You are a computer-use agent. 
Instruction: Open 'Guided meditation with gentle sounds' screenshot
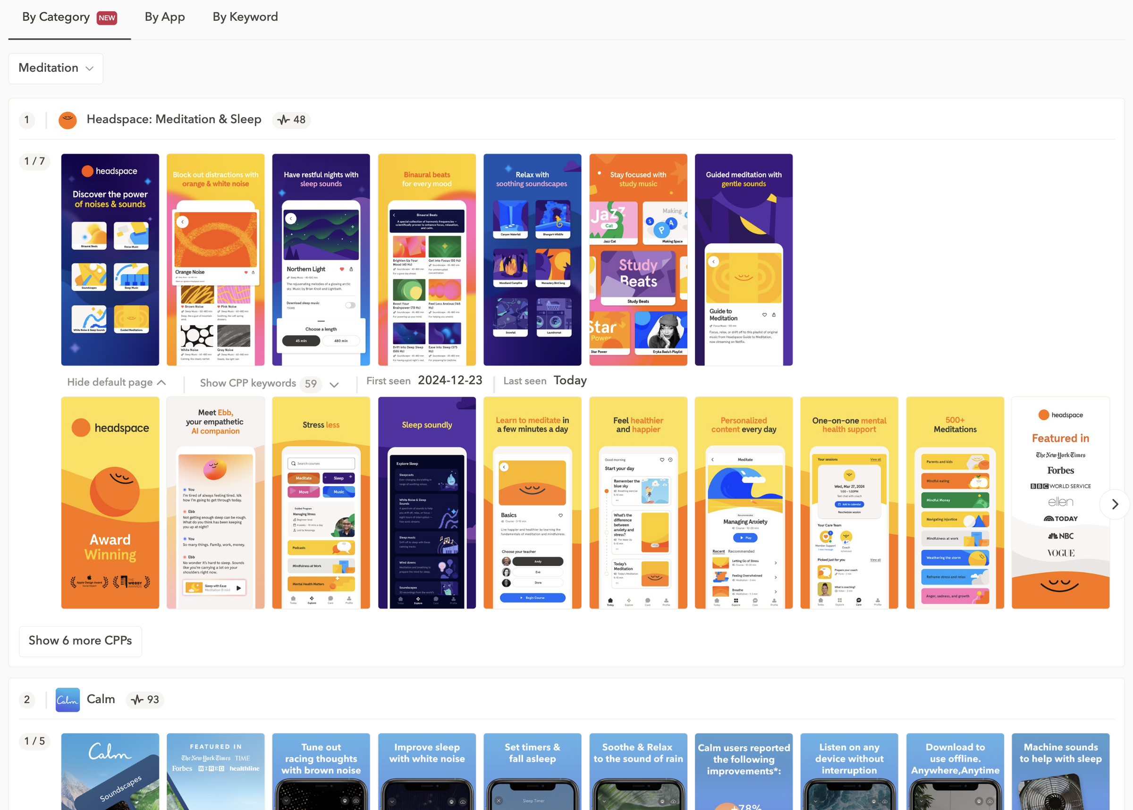click(x=744, y=259)
